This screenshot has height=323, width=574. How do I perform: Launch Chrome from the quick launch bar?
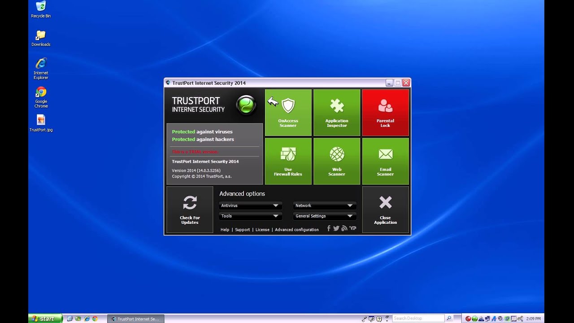[x=95, y=319]
